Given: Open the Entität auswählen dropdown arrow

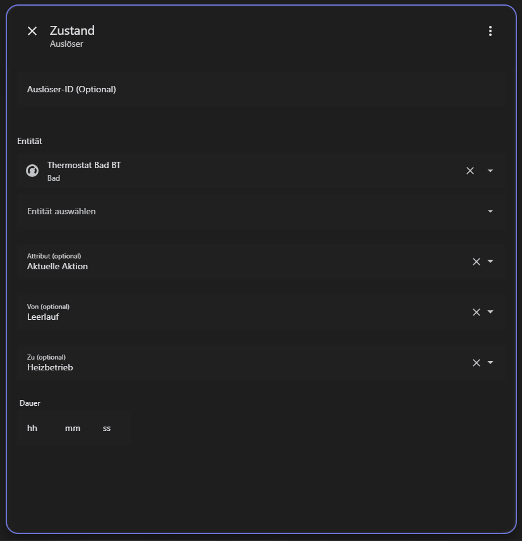Looking at the screenshot, I should pyautogui.click(x=490, y=211).
